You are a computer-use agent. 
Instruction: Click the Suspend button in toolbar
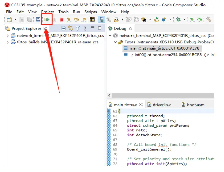[54, 19]
